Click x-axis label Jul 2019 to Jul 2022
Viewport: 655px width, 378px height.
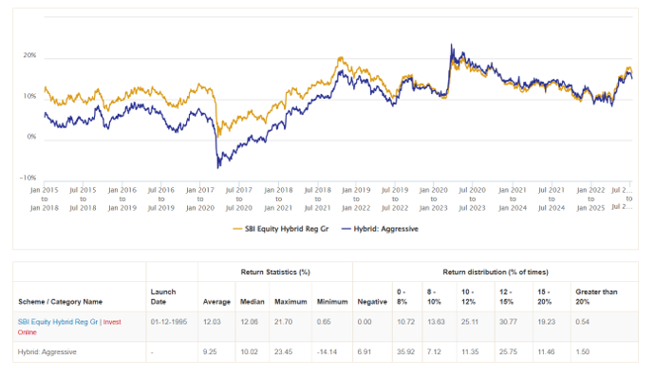pos(395,199)
